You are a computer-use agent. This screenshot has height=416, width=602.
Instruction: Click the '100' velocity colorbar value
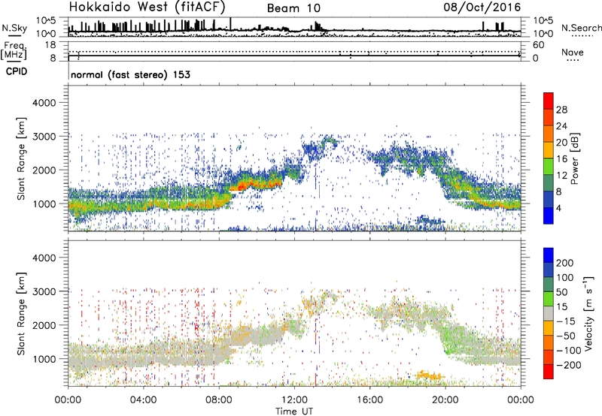565,278
